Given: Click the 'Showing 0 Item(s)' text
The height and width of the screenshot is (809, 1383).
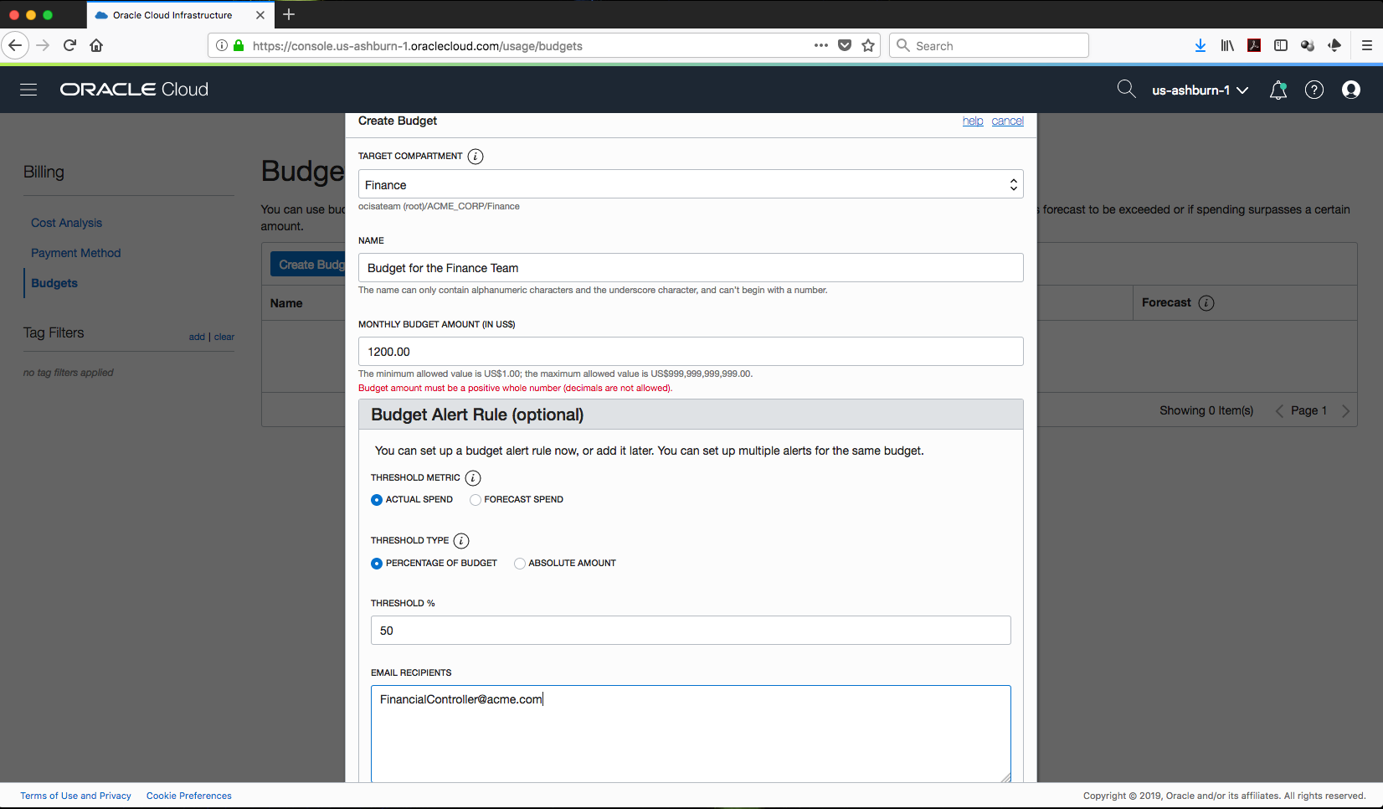Looking at the screenshot, I should (x=1206, y=411).
